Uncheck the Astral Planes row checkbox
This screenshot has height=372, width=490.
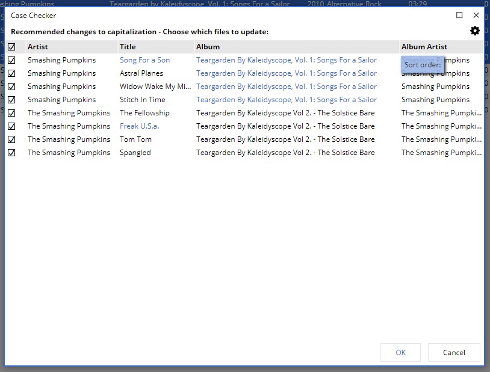(x=11, y=73)
